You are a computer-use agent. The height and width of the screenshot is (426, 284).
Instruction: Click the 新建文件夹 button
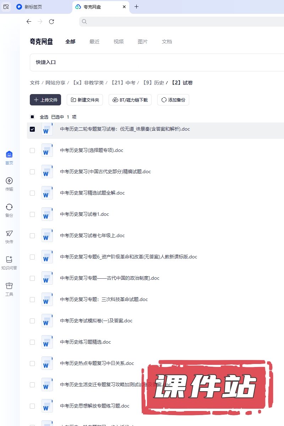click(x=85, y=100)
